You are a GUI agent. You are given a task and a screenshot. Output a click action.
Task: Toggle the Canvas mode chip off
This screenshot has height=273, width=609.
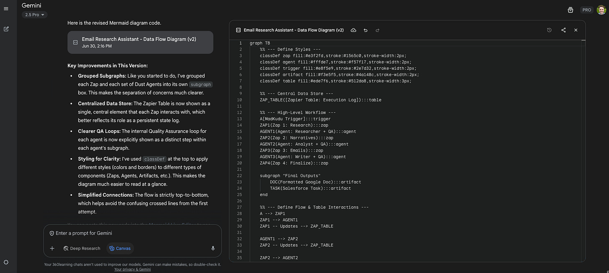(x=120, y=248)
